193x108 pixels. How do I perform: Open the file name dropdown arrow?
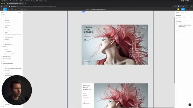point(106,9)
